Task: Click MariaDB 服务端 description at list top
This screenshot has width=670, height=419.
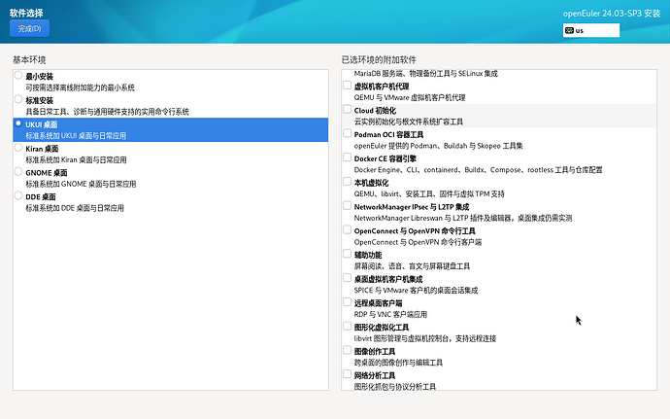Action: click(x=425, y=74)
